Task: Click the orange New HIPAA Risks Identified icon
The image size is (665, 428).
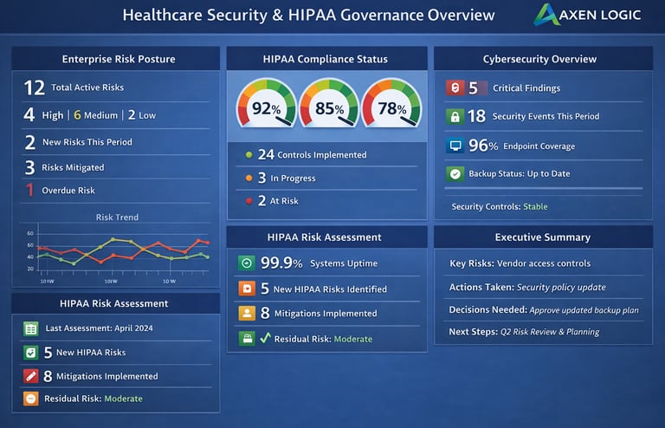Action: click(x=247, y=289)
